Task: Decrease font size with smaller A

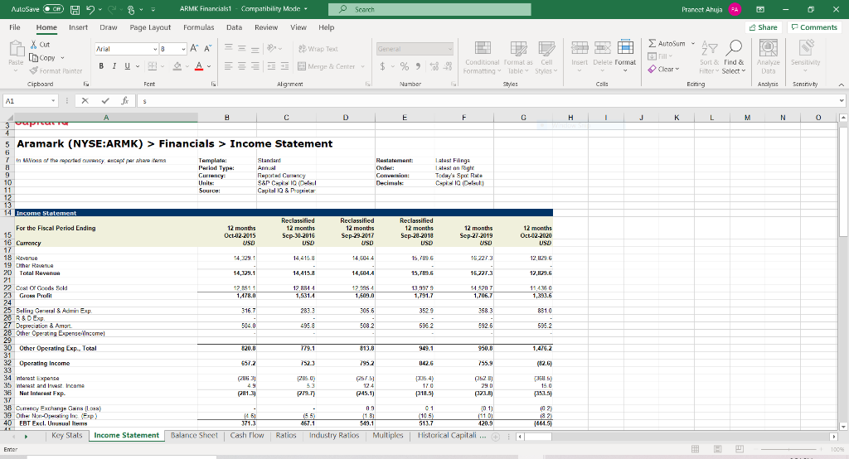Action: [207, 48]
